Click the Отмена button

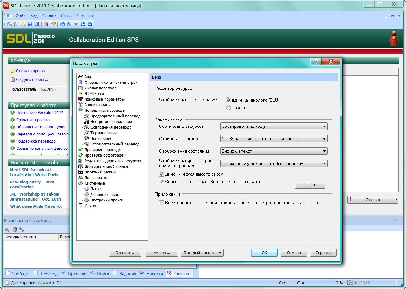pyautogui.click(x=294, y=253)
